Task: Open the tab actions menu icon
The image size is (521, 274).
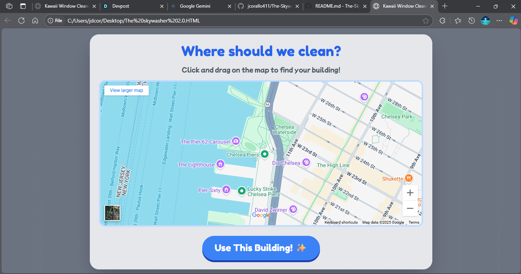Action: pos(23,6)
